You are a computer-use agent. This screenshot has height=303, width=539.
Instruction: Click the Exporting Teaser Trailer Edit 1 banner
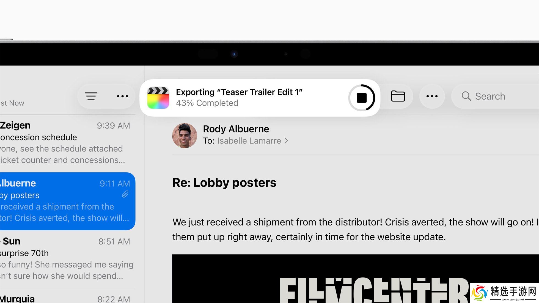click(x=260, y=98)
